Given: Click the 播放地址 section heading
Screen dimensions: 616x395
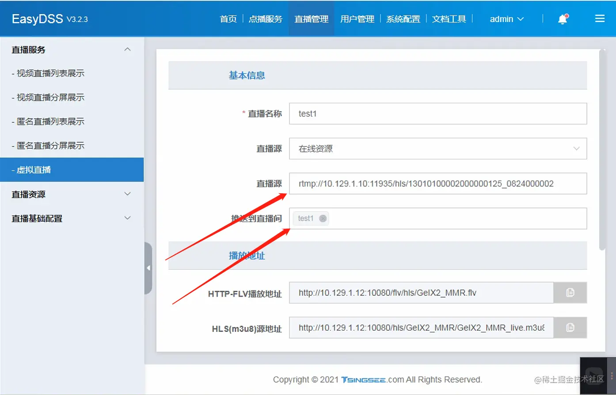Looking at the screenshot, I should (247, 256).
